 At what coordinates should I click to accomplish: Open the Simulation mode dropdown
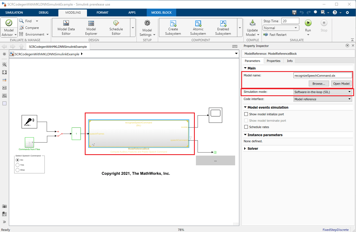323,92
